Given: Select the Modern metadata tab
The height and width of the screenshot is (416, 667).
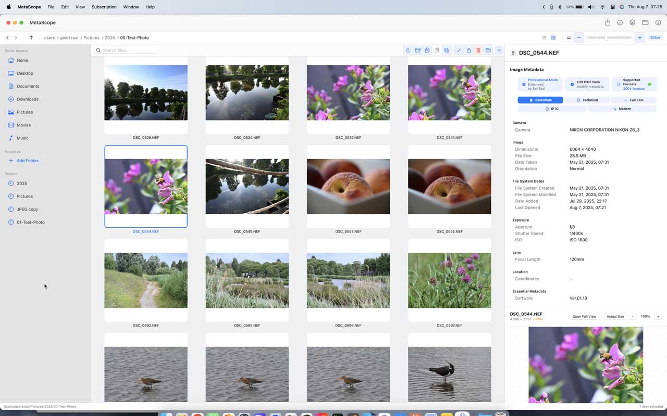Looking at the screenshot, I should (622, 109).
